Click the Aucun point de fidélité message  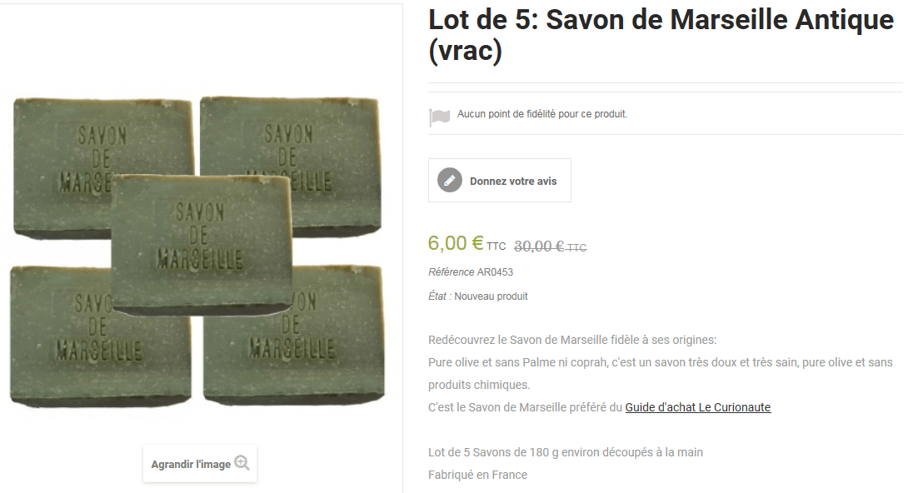coord(542,114)
